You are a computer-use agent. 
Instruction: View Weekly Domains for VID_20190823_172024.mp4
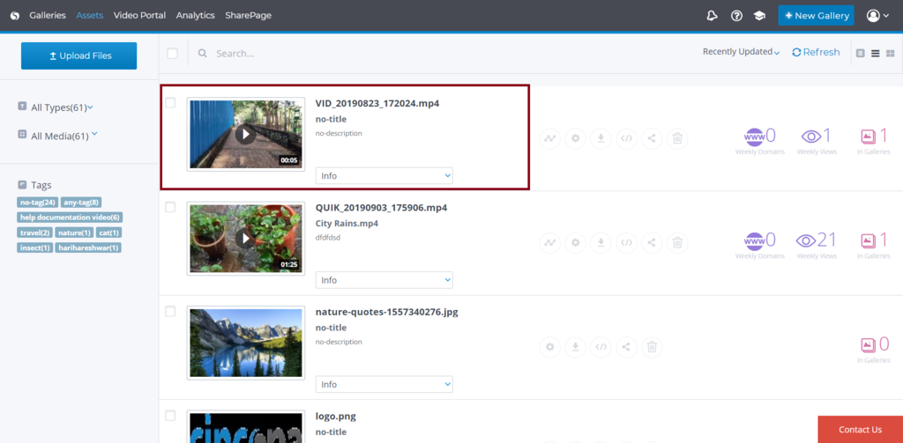(x=759, y=141)
